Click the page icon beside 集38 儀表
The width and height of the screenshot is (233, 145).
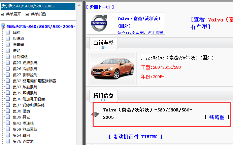pyautogui.click(x=8, y=111)
